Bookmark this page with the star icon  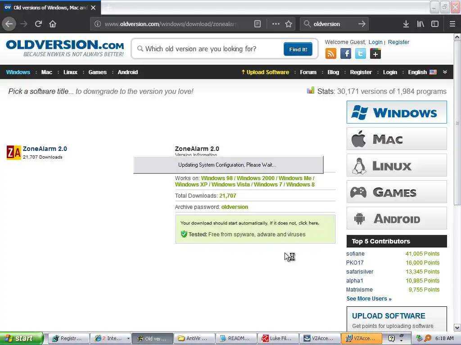(289, 24)
